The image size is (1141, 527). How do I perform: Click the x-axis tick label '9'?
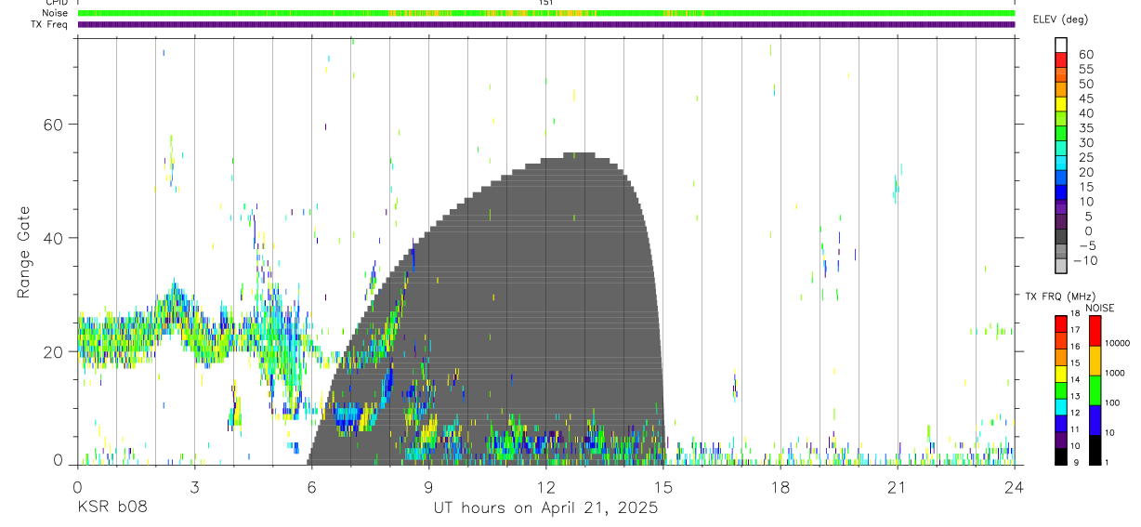[428, 486]
